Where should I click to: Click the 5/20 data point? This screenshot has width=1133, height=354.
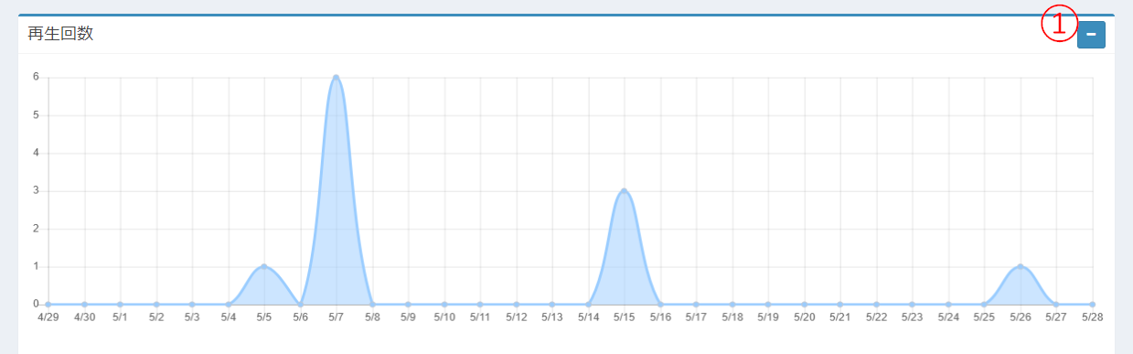(x=804, y=304)
